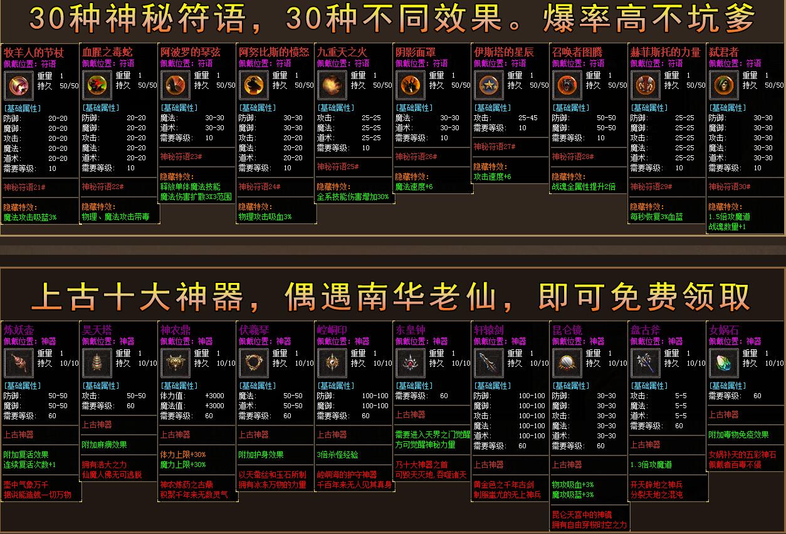This screenshot has width=786, height=534.
Task: Click the 赫菲斯托的力量 card title
Action: pos(665,53)
